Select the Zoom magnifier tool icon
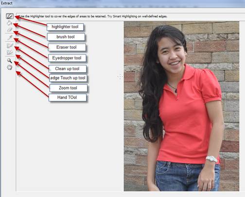 pyautogui.click(x=9, y=60)
